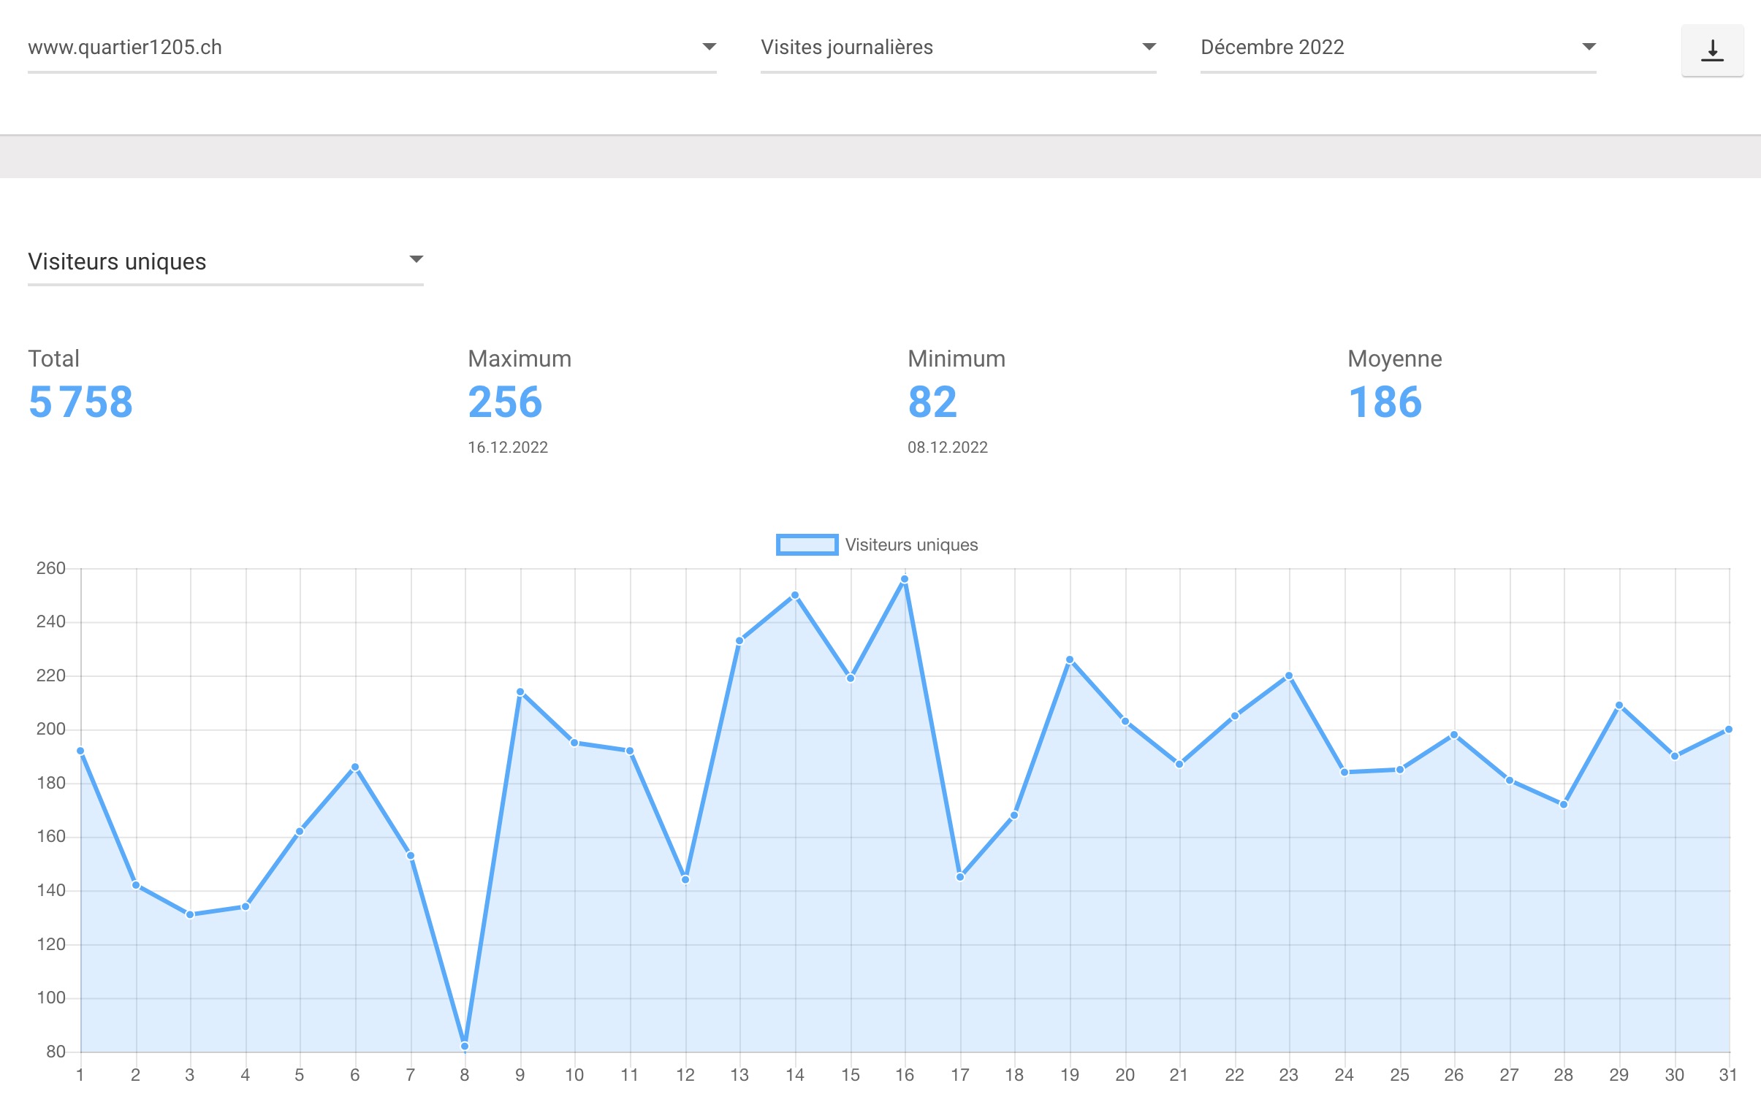Viewport: 1761px width, 1110px height.
Task: Click the Maximum value 256
Action: click(506, 402)
